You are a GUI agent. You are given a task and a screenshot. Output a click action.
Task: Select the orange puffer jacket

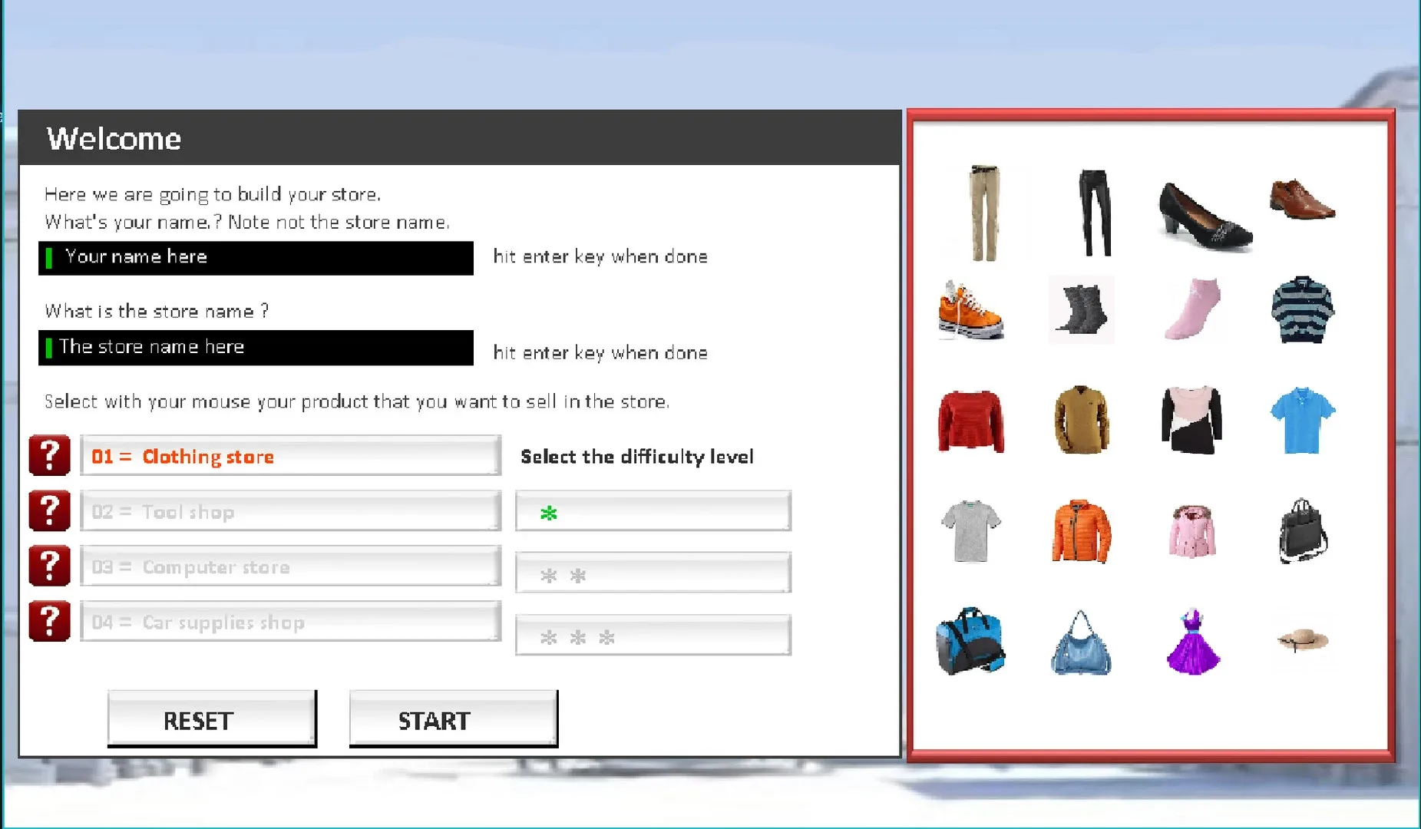pyautogui.click(x=1081, y=531)
